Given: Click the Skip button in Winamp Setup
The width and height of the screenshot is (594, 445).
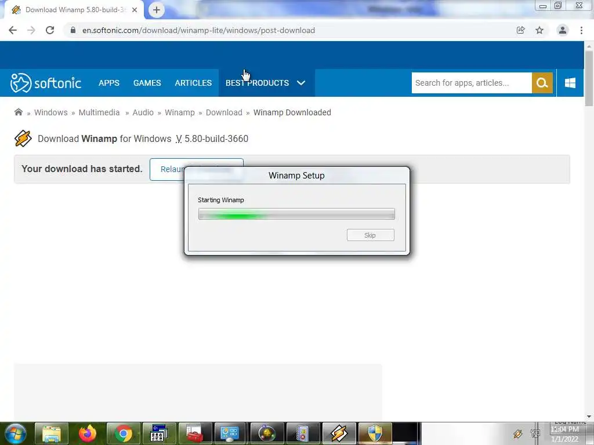Looking at the screenshot, I should 371,235.
